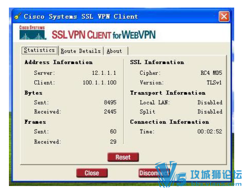The height and width of the screenshot is (190, 244).
Task: Click the Cipher: label
Action: pos(150,73)
